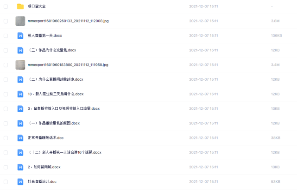
Task: Click Word icon for 新人首播第一天.docx
Action: tap(20, 36)
